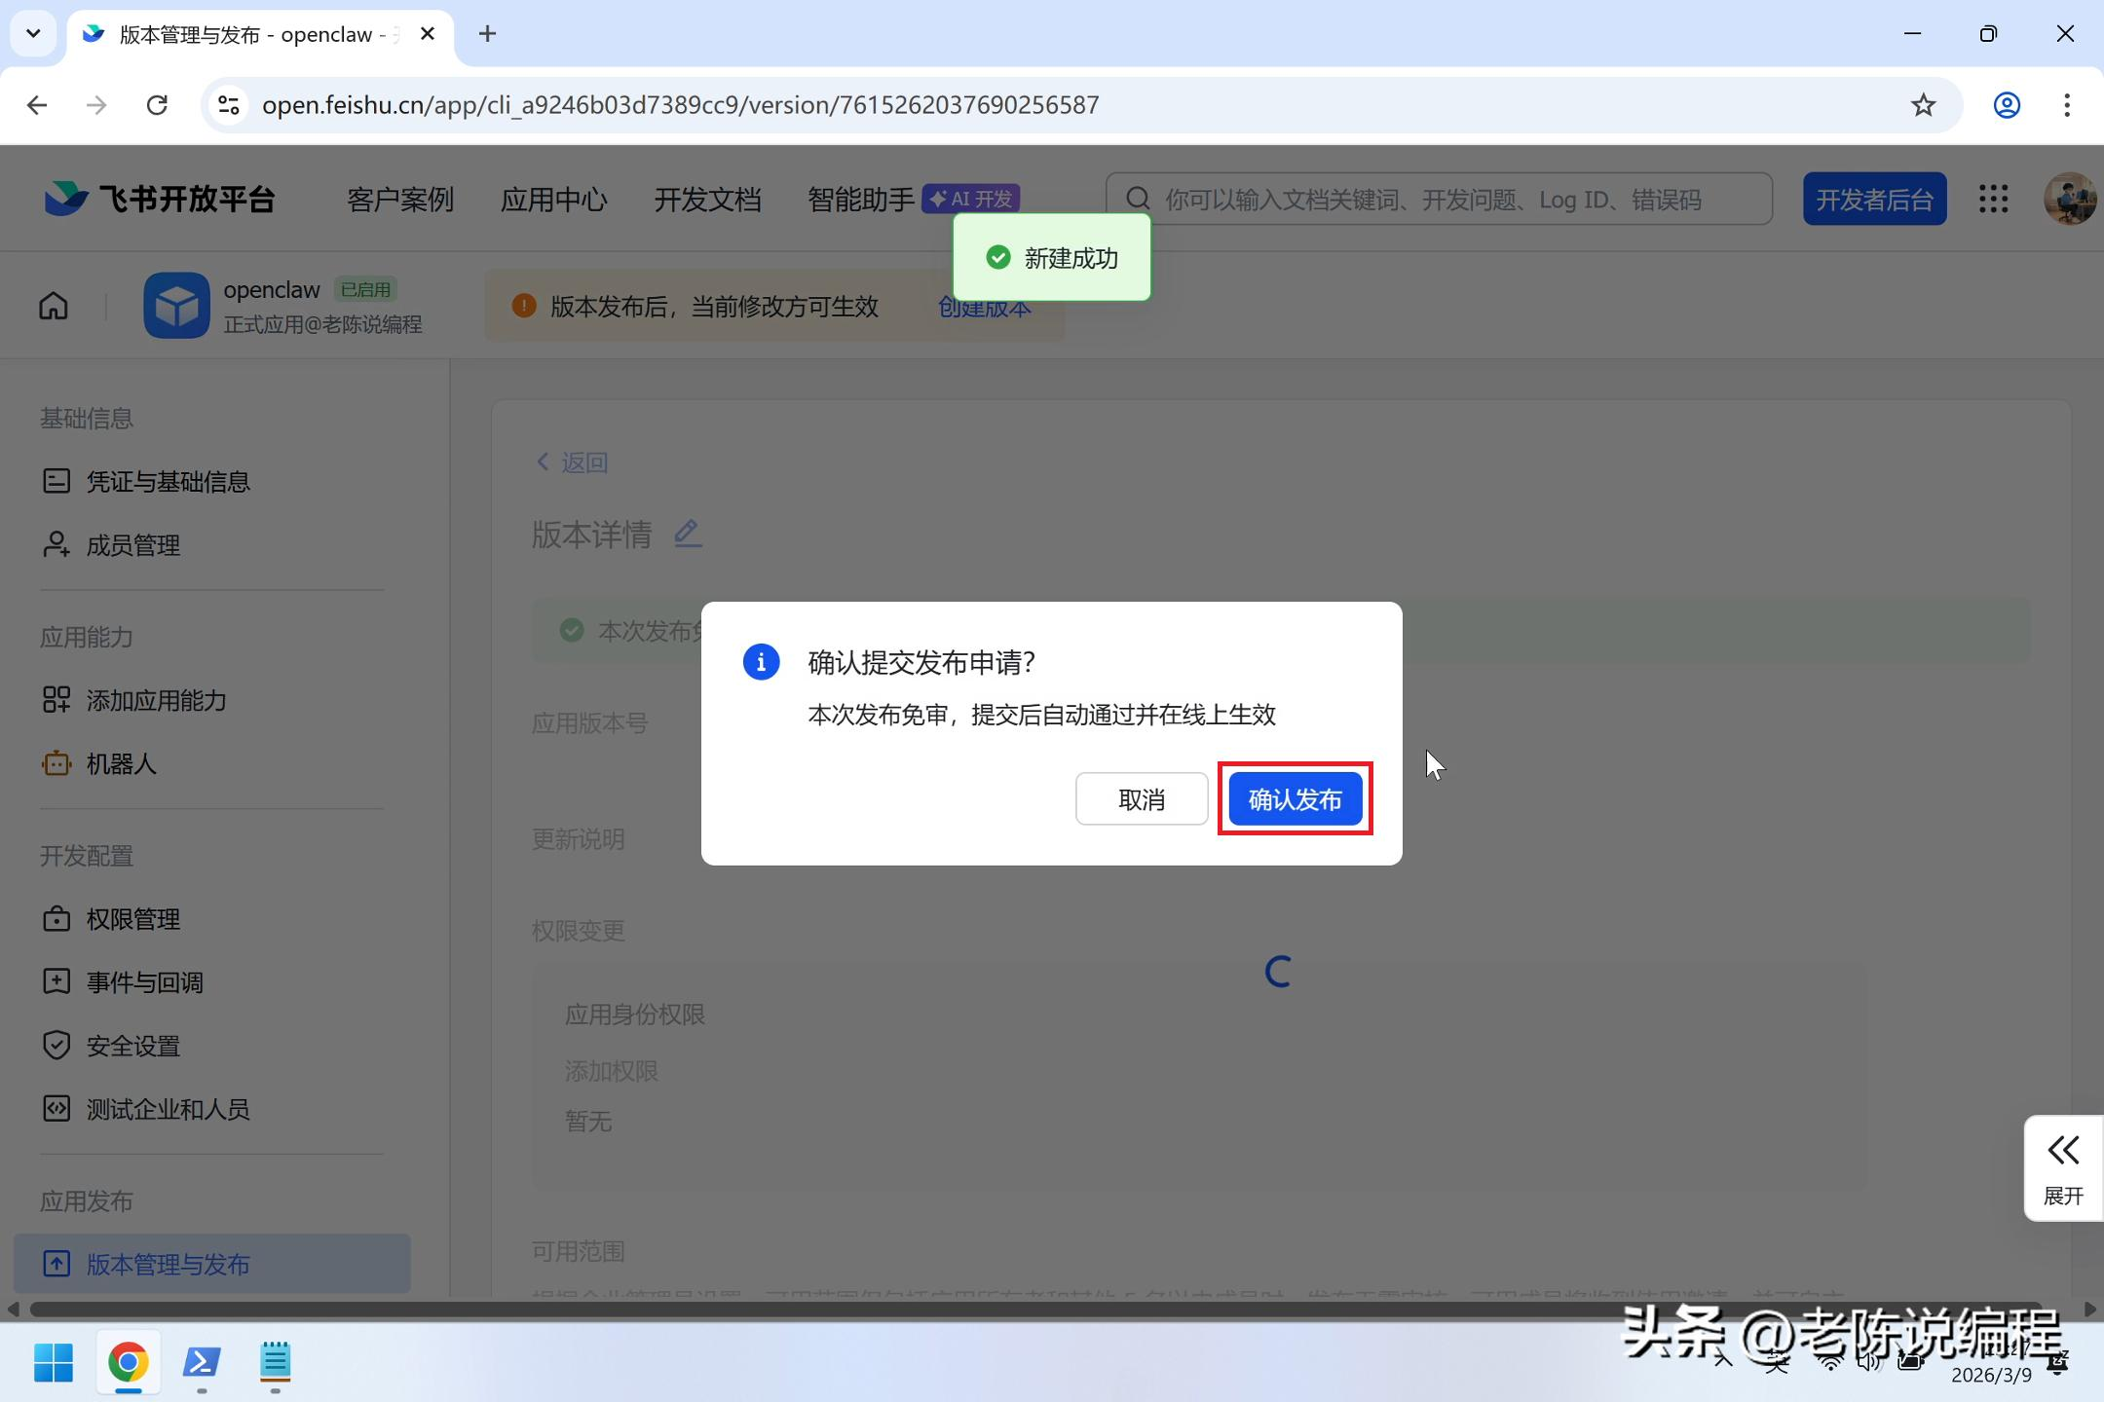Open the tab search dropdown arrow

33,34
